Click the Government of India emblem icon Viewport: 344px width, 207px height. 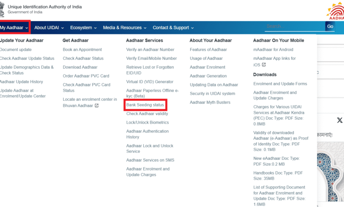(2, 9)
